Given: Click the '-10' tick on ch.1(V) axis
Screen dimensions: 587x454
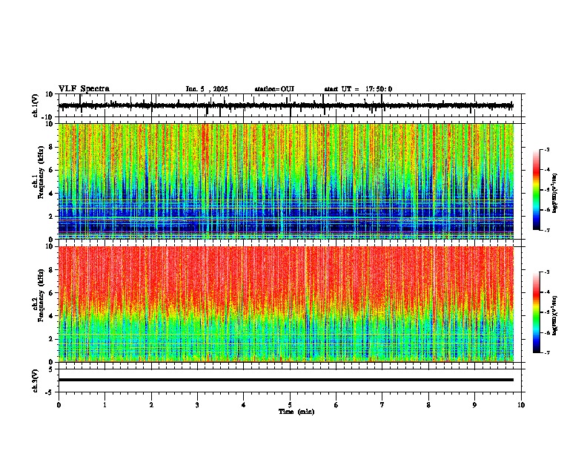Looking at the screenshot, I should point(48,117).
